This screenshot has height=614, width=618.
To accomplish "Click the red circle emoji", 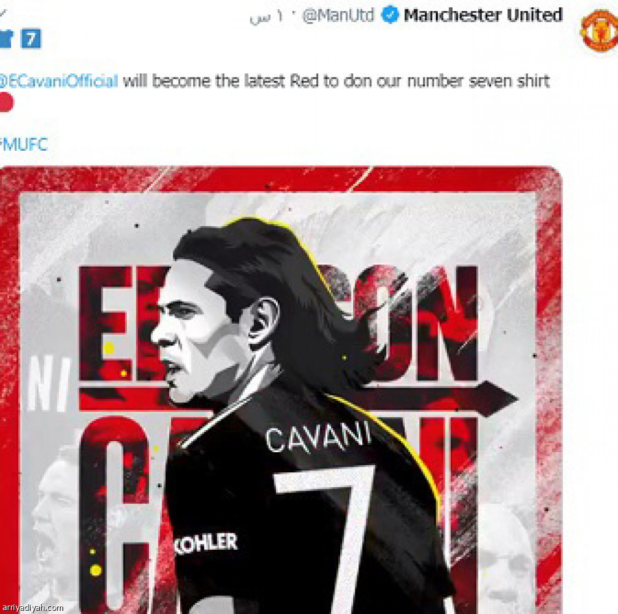I will tap(5, 102).
